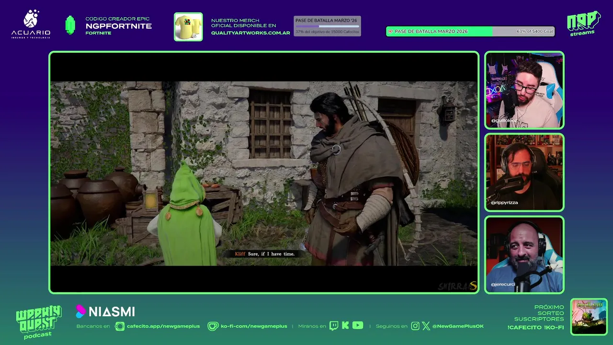Select the @jerecurci webcam feed
The height and width of the screenshot is (345, 613).
coord(524,255)
